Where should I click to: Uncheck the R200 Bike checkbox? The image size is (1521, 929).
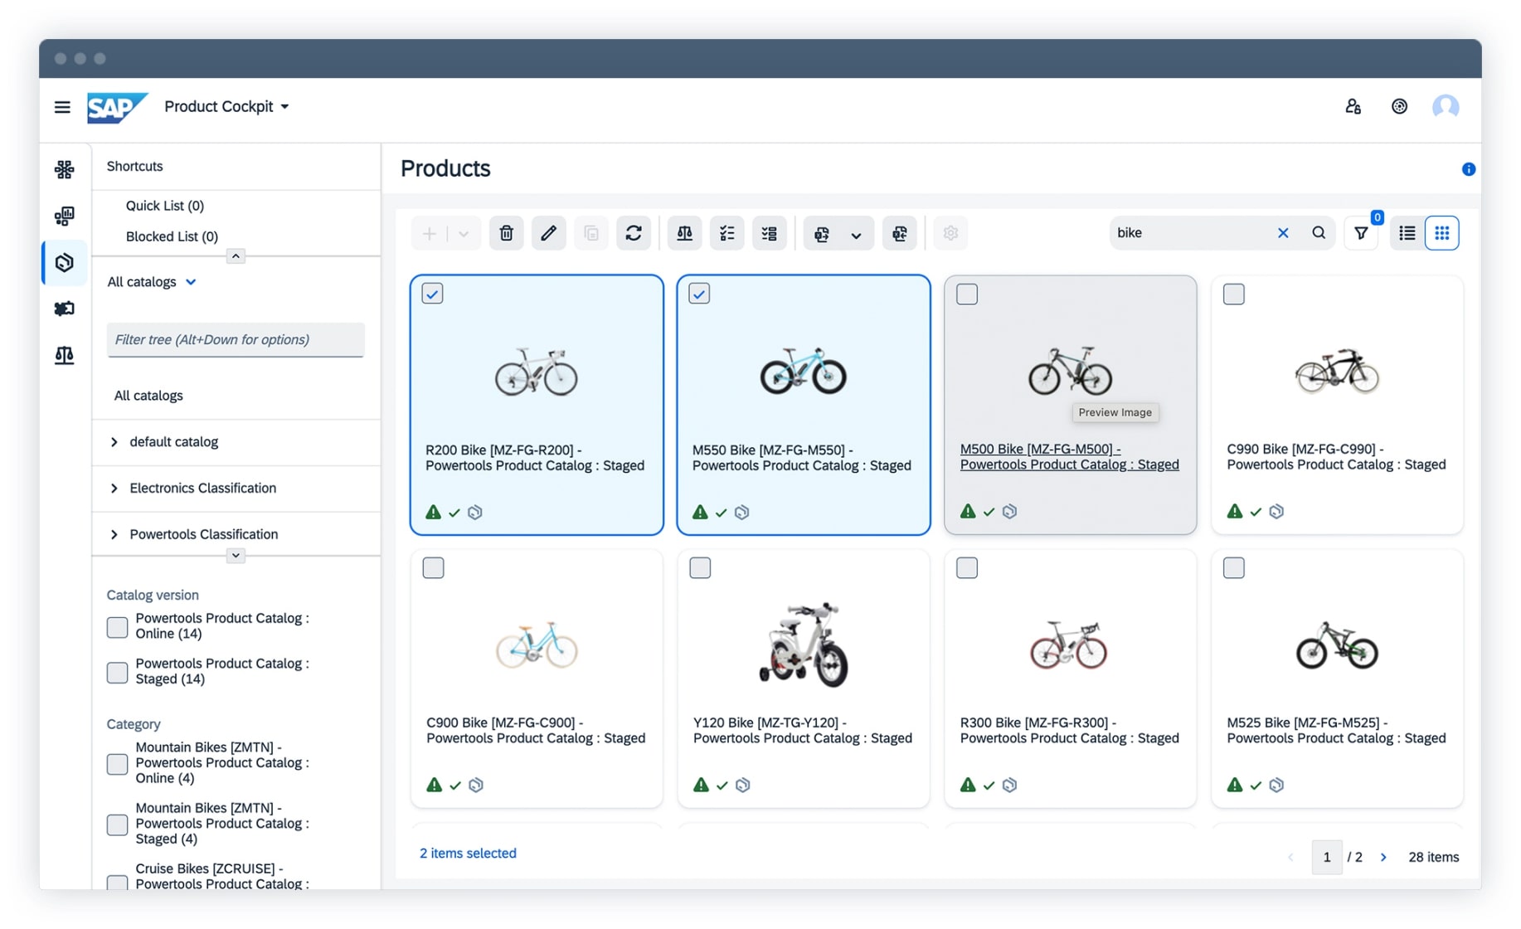433,294
